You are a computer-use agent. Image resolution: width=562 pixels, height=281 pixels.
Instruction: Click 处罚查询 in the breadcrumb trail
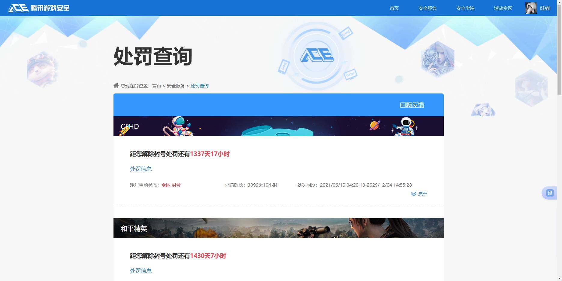point(200,86)
